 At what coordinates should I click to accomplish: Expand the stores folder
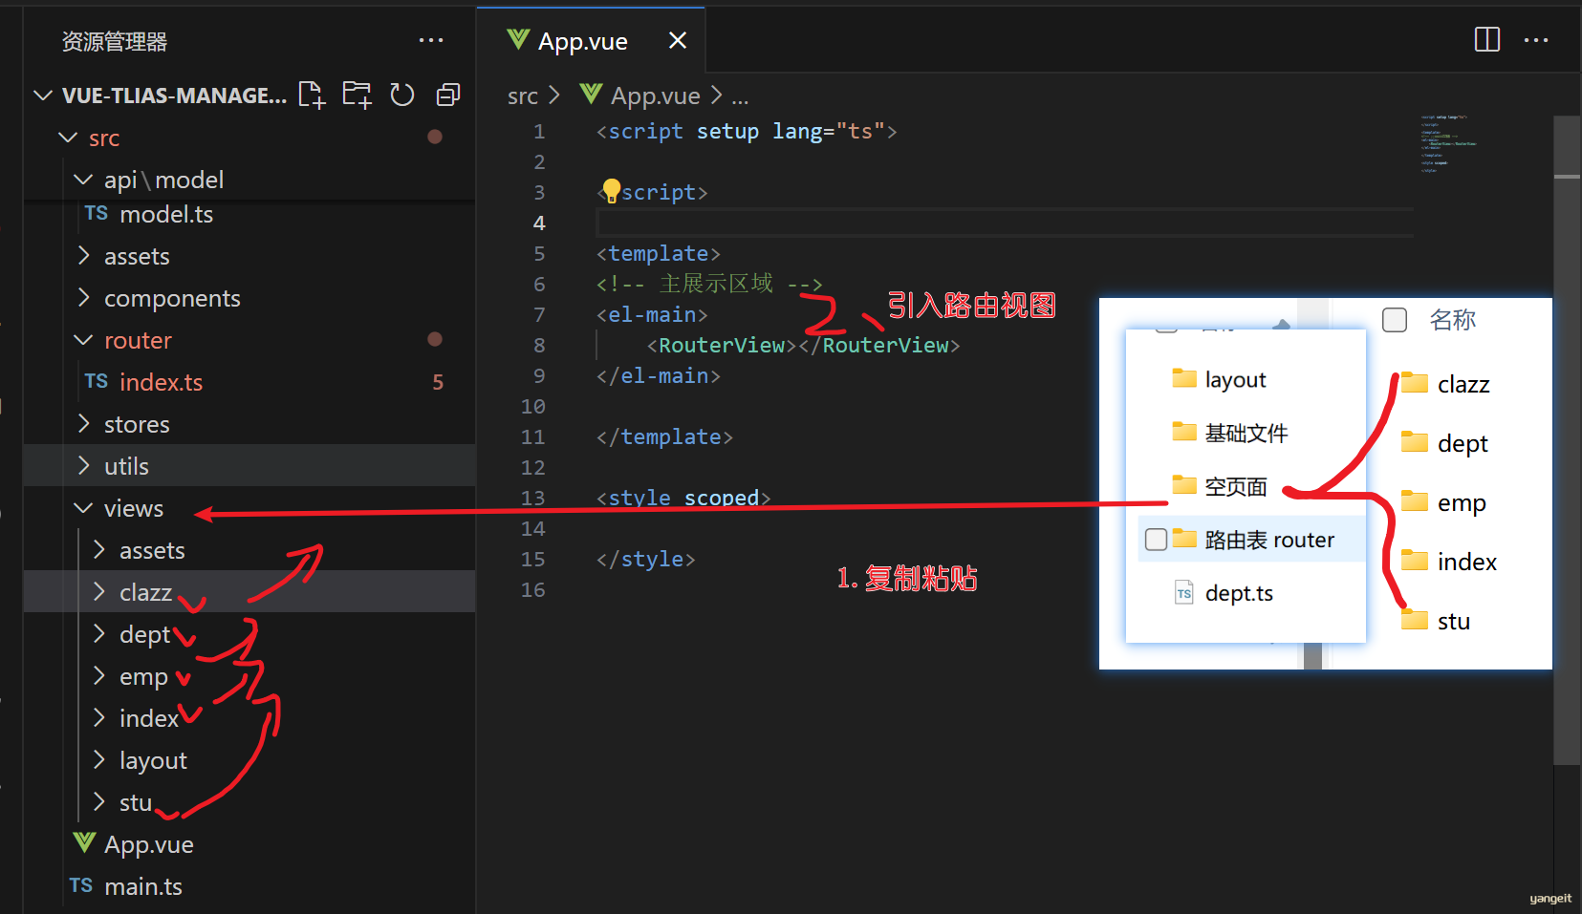(83, 424)
